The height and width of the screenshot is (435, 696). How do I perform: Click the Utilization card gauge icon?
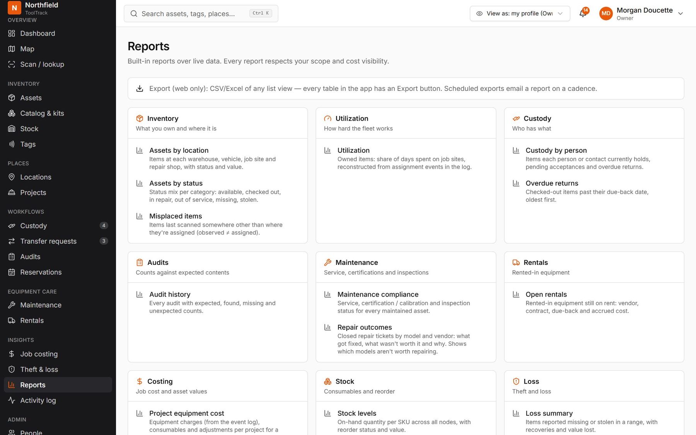pyautogui.click(x=328, y=118)
